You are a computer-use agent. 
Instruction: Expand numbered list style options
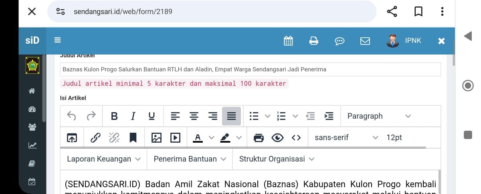coord(295,116)
